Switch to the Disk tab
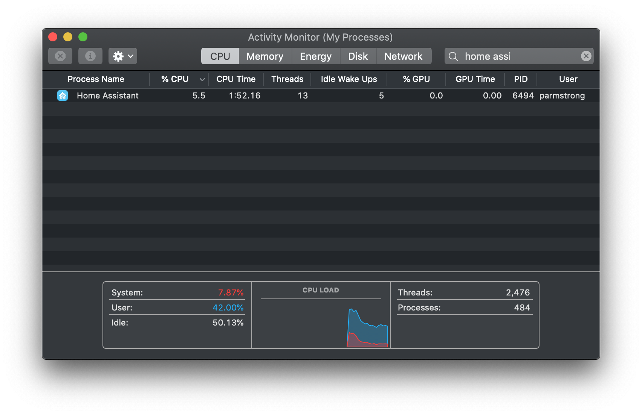642x415 pixels. coord(358,56)
